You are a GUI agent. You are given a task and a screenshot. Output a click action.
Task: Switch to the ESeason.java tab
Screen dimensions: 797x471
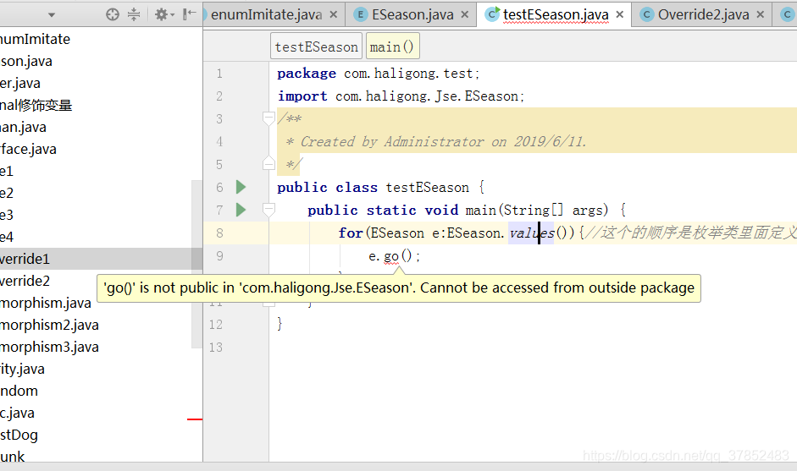[412, 14]
